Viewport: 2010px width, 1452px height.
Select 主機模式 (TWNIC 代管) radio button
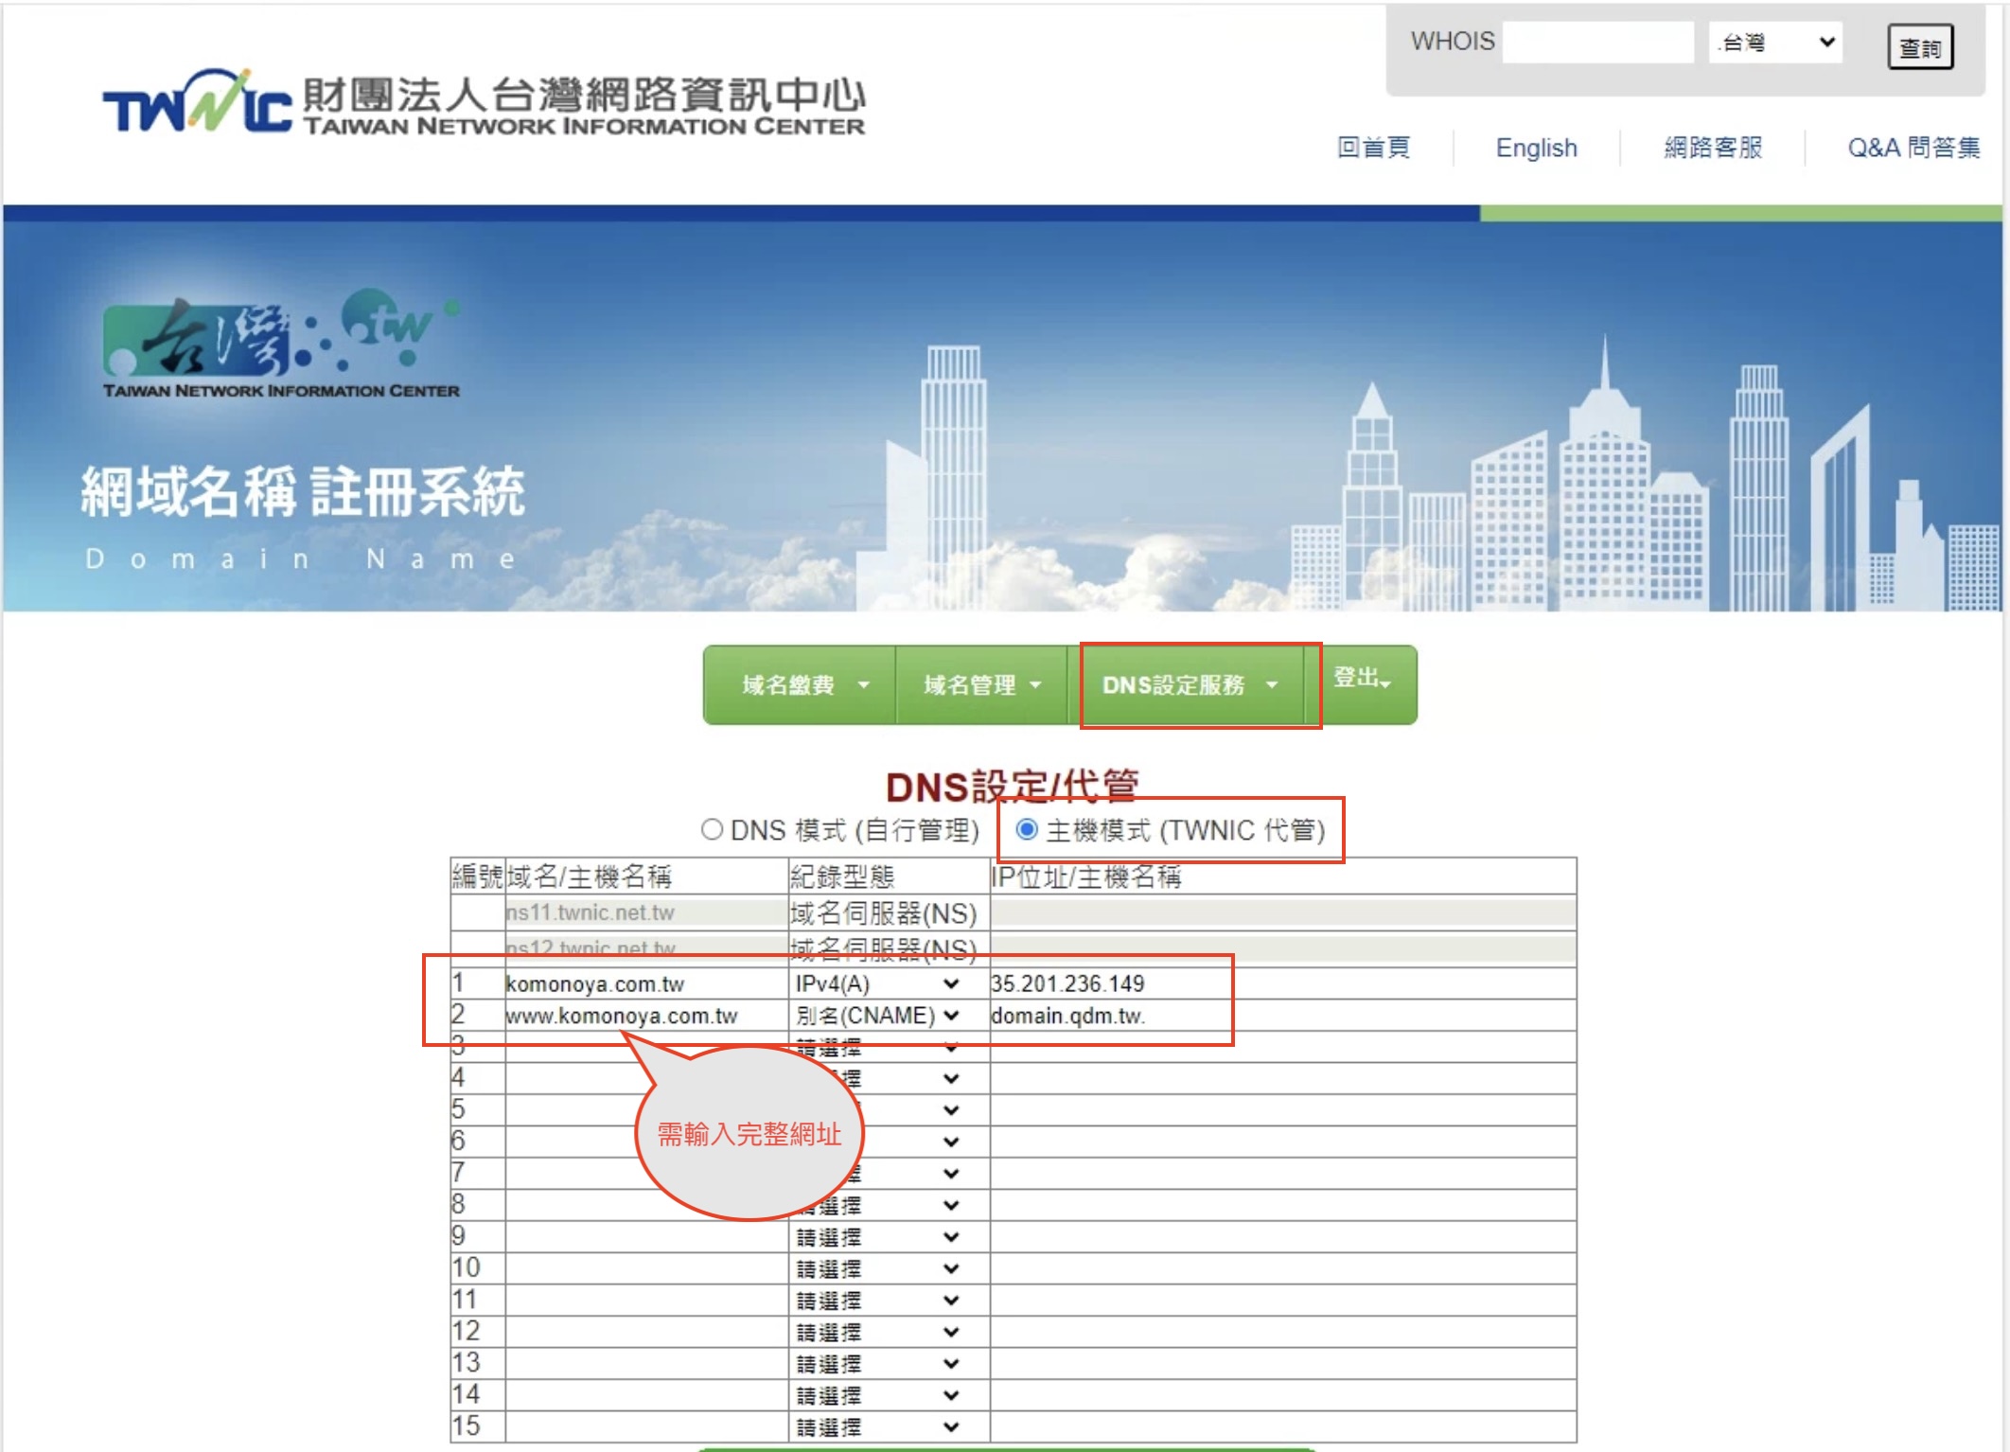point(1027,830)
